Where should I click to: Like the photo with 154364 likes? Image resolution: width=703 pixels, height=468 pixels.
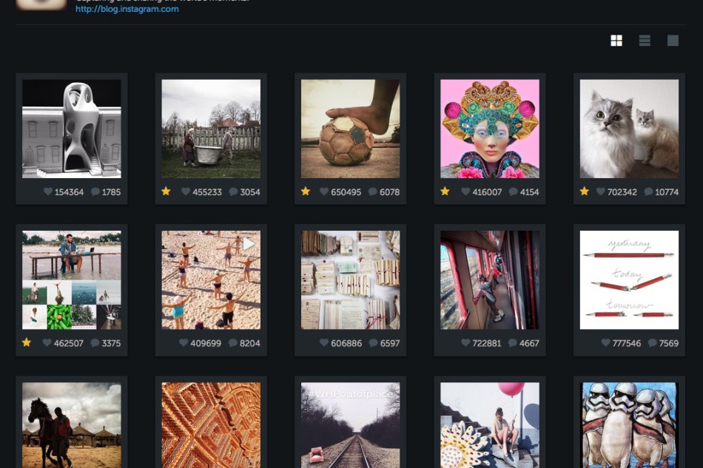pos(48,191)
